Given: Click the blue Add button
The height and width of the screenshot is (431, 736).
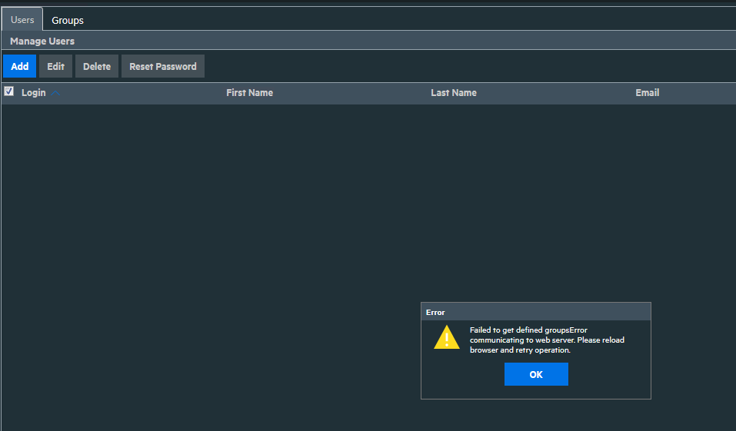Looking at the screenshot, I should (x=19, y=67).
